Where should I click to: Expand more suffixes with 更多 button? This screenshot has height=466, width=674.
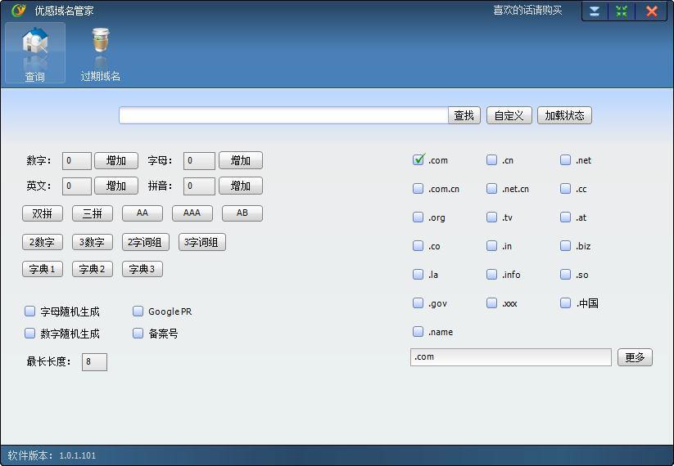[x=635, y=357]
